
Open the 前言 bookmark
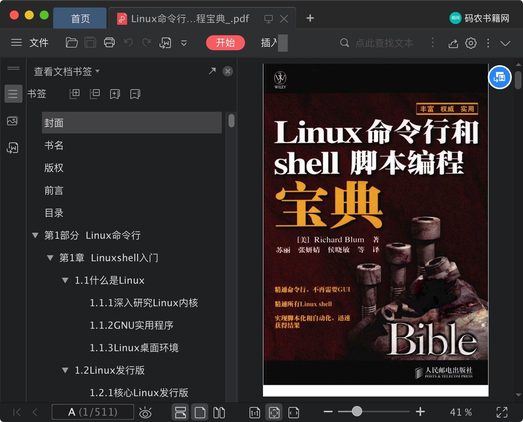[54, 190]
